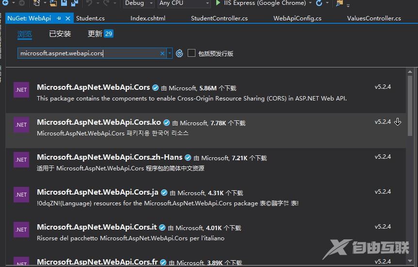The width and height of the screenshot is (418, 267).
Task: Switch to the Index.cshtml tab
Action: (x=148, y=18)
